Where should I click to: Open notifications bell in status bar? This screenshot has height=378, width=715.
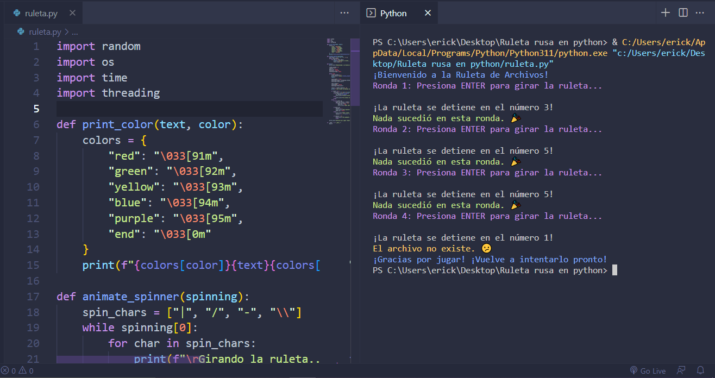pyautogui.click(x=700, y=371)
